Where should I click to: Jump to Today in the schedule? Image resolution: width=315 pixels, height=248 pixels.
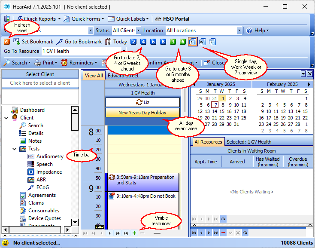click(x=116, y=42)
